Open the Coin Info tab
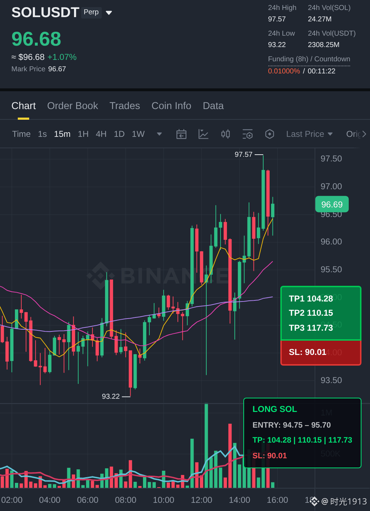Screen dimensions: 370x511 pyautogui.click(x=171, y=106)
